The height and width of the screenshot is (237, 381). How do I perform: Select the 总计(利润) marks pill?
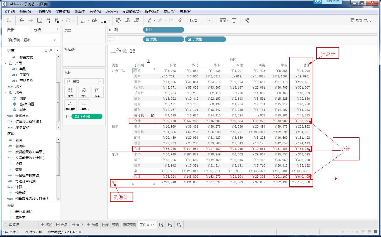click(87, 116)
